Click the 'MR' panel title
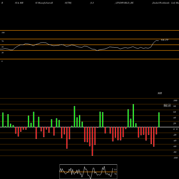Viewport: 179px width, 179px height. (x=160, y=93)
